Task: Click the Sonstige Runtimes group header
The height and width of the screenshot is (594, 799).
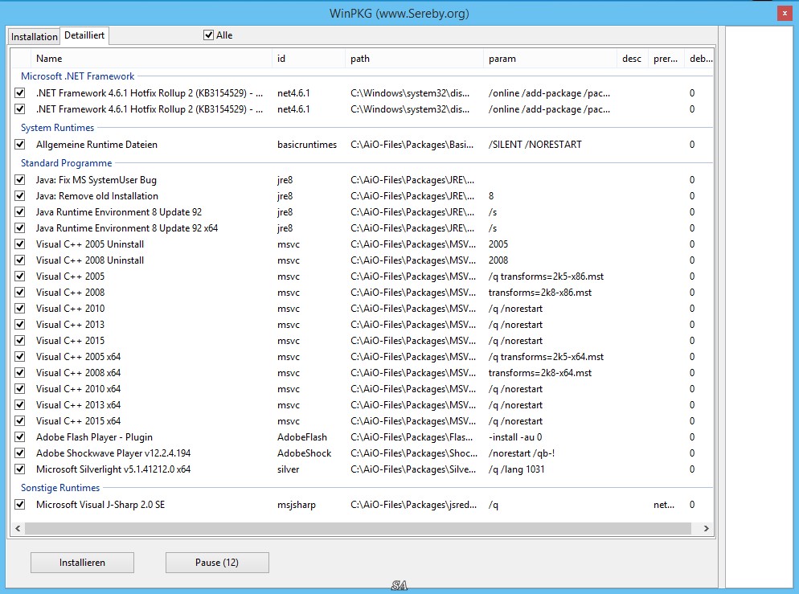Action: 60,488
